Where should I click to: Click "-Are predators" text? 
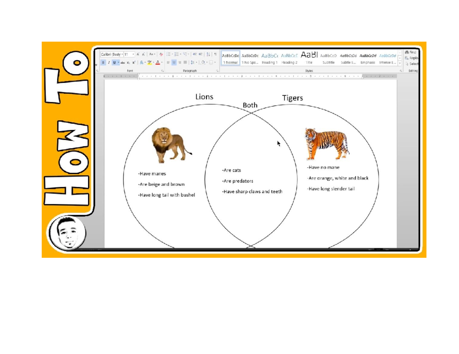pyautogui.click(x=238, y=181)
